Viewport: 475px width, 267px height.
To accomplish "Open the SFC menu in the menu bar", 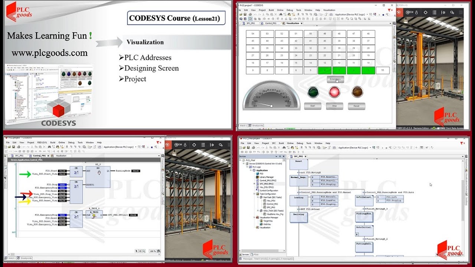I will click(274, 143).
